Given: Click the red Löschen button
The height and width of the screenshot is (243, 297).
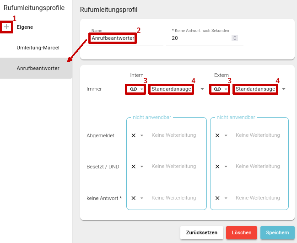Looking at the screenshot, I should pyautogui.click(x=242, y=232).
